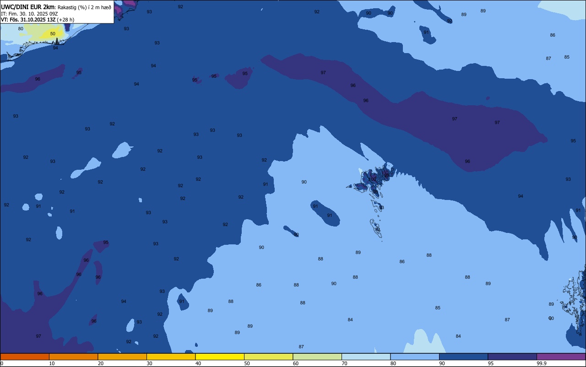586x367 pixels.
Task: Click the dark orange 0–10 legend swatch
Action: click(x=25, y=356)
